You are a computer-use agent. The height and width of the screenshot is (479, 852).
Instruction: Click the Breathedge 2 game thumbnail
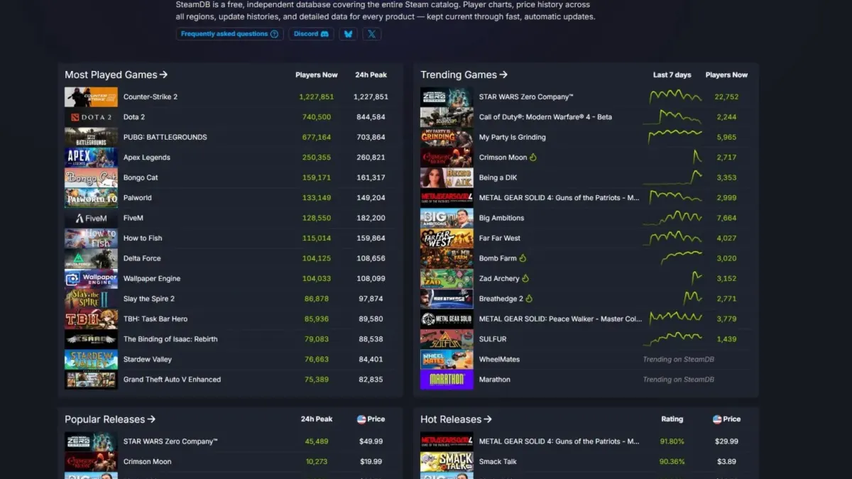click(447, 299)
